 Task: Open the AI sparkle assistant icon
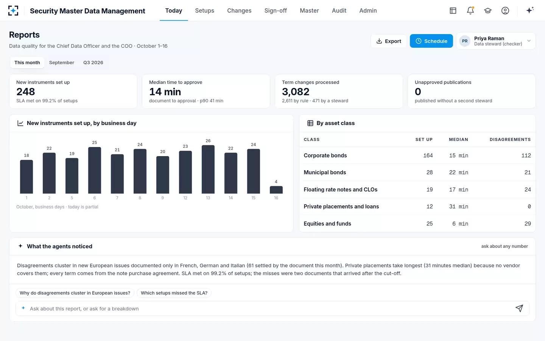530,10
